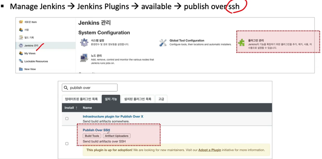Screen dimensions: 322x159
Task: Open New View link
Action: 30,69
